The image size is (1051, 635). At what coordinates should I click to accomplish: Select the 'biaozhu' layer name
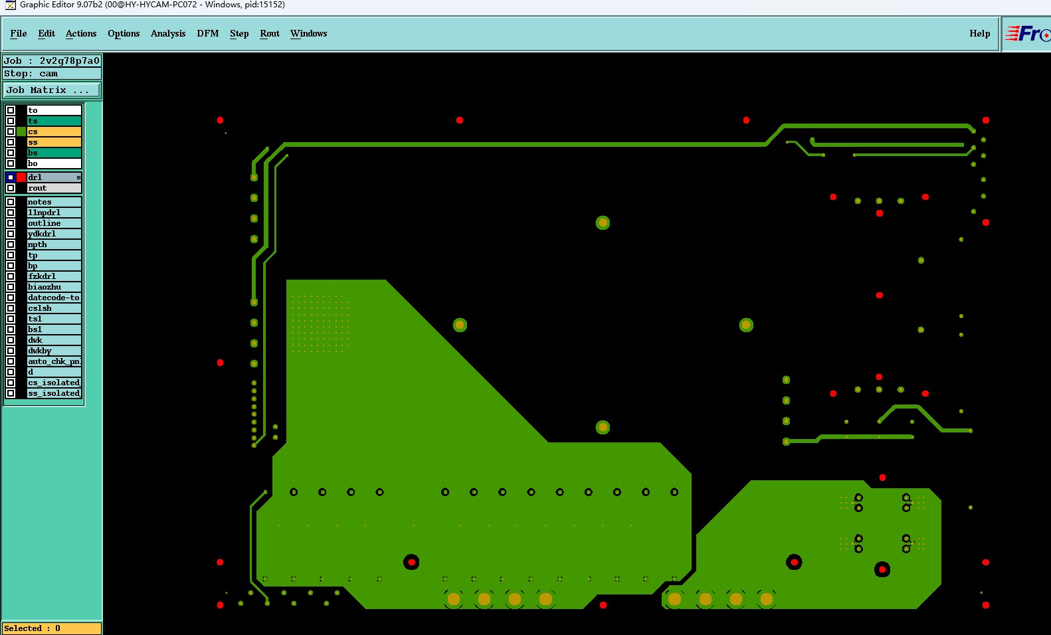pyautogui.click(x=54, y=287)
